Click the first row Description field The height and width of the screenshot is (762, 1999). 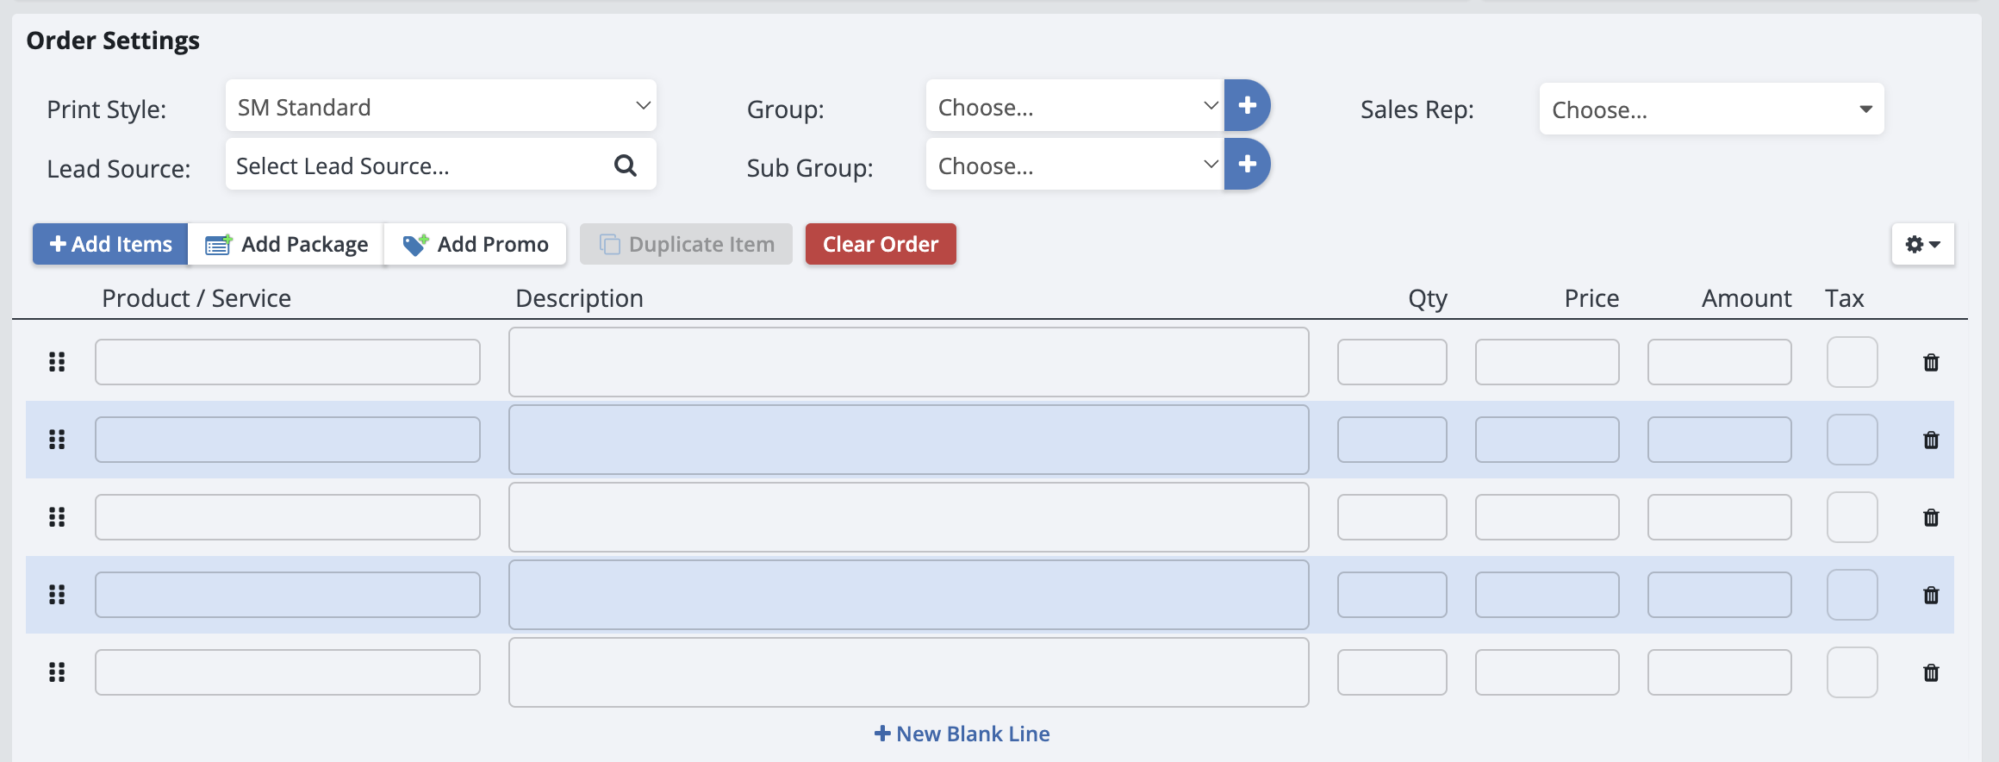(908, 362)
